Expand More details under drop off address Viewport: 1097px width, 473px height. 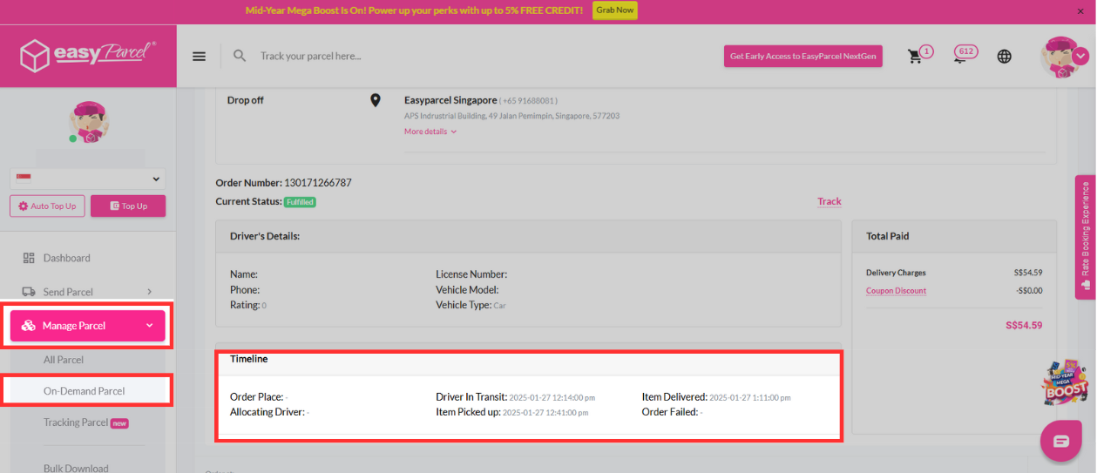pyautogui.click(x=430, y=132)
